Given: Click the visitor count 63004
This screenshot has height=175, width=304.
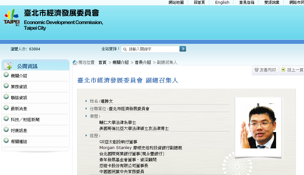Looking at the screenshot, I should pos(35,49).
